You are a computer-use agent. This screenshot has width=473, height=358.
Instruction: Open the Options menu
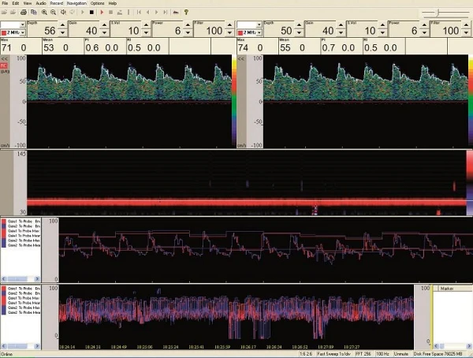pos(97,4)
